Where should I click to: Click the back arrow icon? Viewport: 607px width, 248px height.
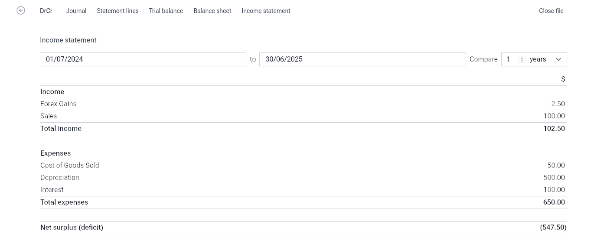(21, 10)
